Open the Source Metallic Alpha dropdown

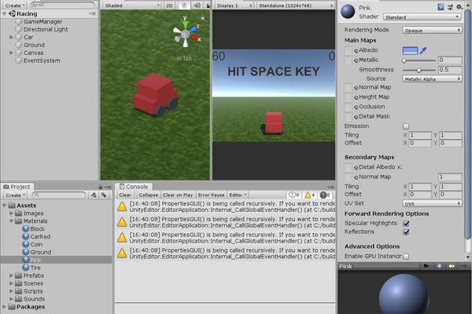pos(432,78)
